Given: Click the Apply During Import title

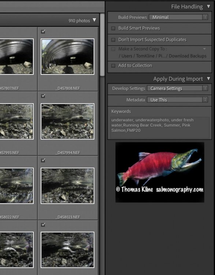Looking at the screenshot, I should click(178, 79).
